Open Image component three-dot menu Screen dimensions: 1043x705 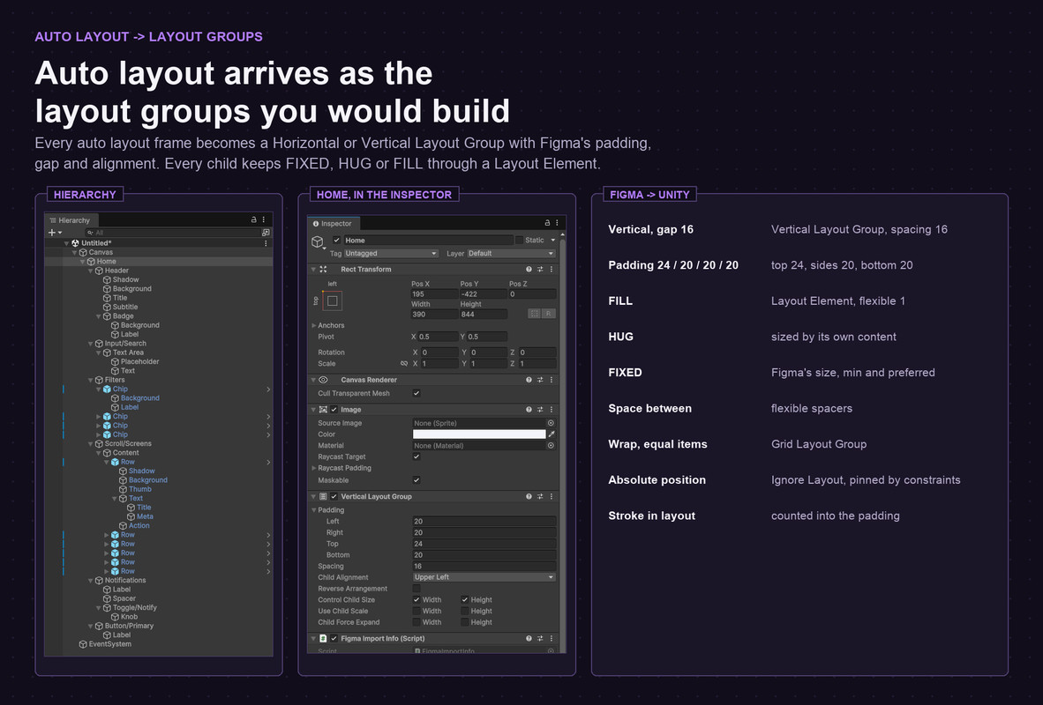pyautogui.click(x=552, y=410)
